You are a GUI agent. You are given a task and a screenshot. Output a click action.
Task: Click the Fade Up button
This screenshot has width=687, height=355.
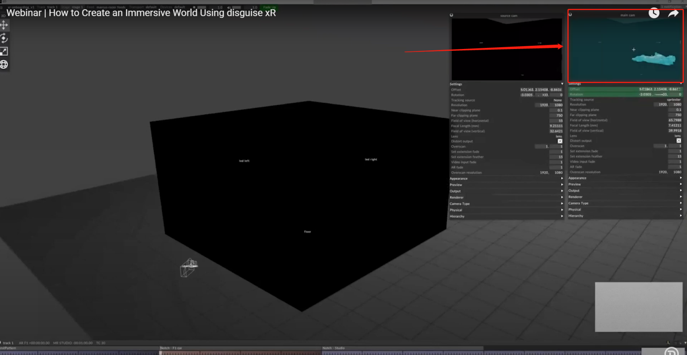(x=269, y=7)
